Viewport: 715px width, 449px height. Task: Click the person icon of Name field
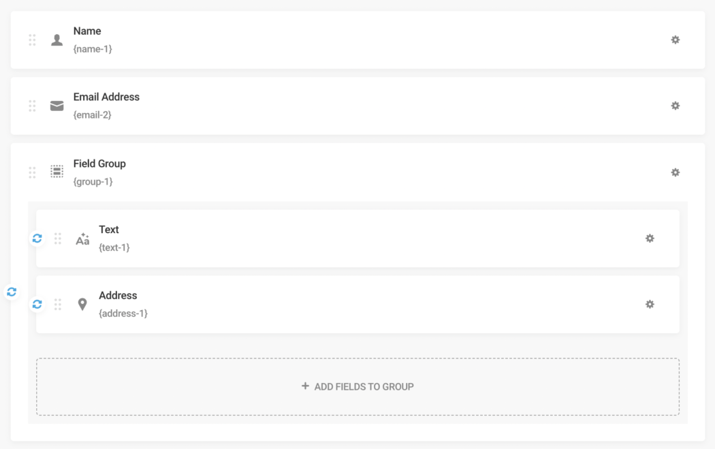57,40
